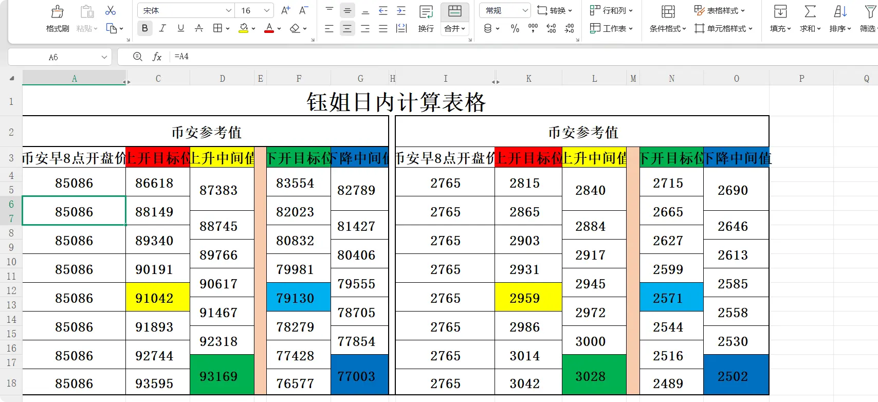
Task: Select column C header
Action: point(158,79)
